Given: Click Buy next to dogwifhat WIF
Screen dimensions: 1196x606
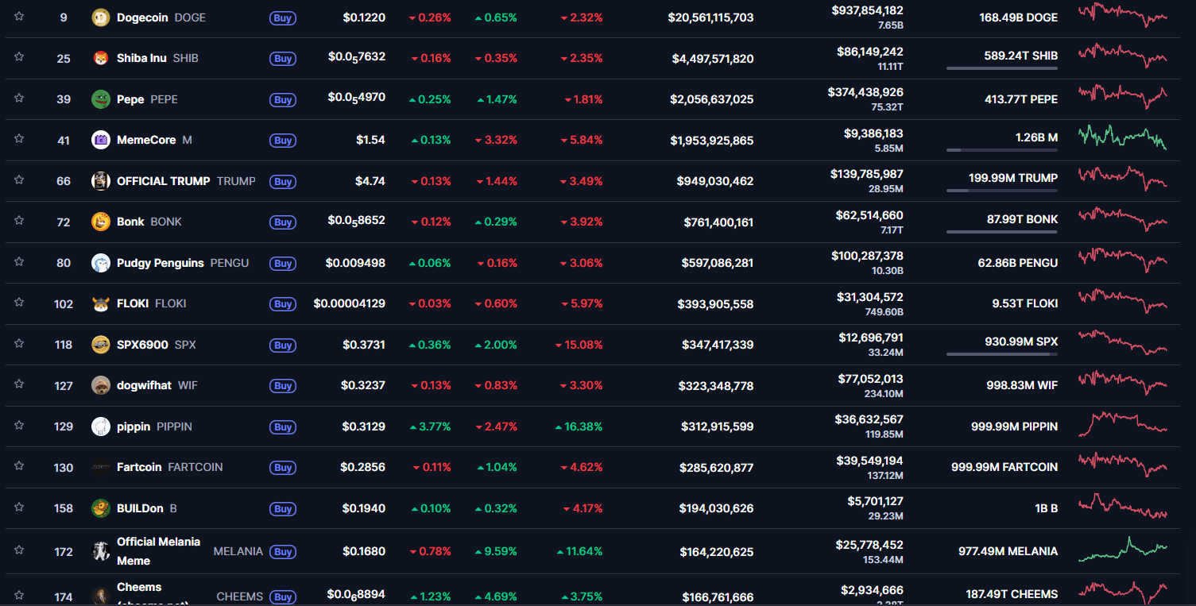Looking at the screenshot, I should (283, 386).
